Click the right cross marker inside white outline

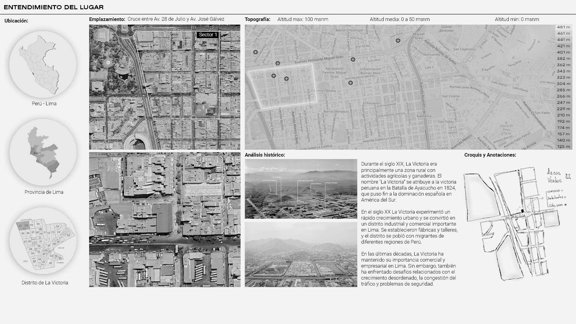pyautogui.click(x=286, y=79)
